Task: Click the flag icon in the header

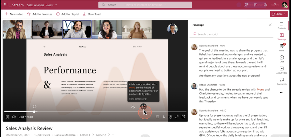Action: pyautogui.click(x=256, y=5)
